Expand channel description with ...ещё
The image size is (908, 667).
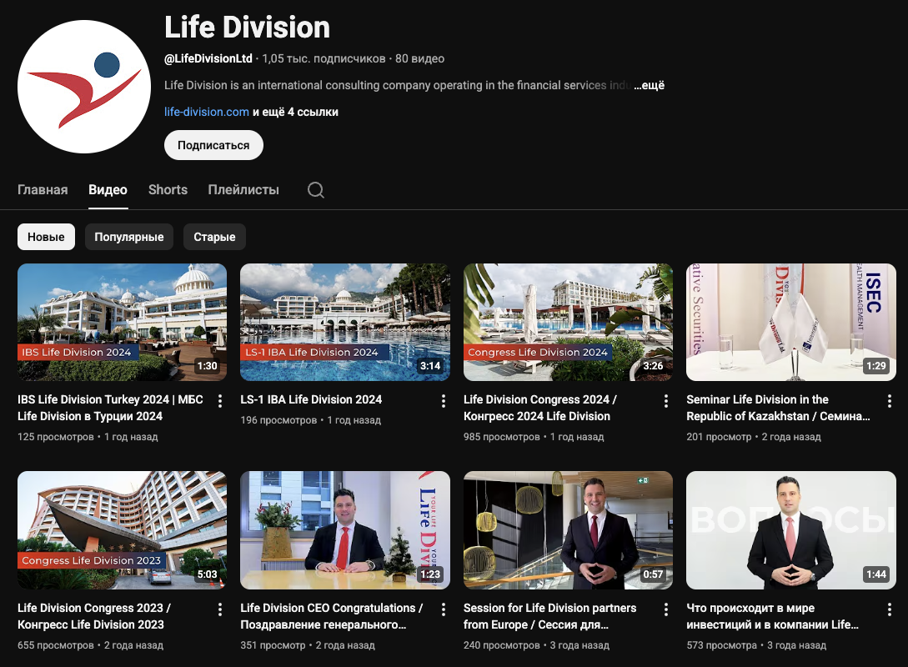pos(649,85)
